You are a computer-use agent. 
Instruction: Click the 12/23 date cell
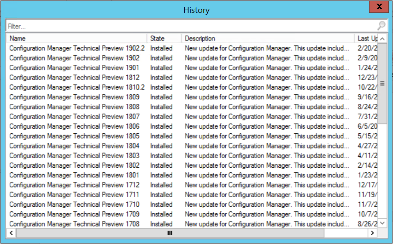[368, 78]
